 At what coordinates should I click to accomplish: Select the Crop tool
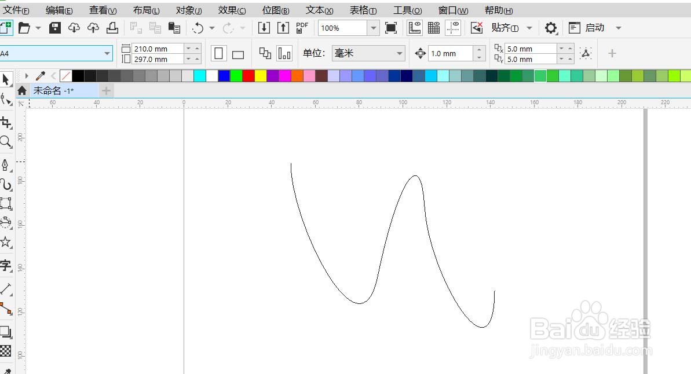[x=6, y=122]
